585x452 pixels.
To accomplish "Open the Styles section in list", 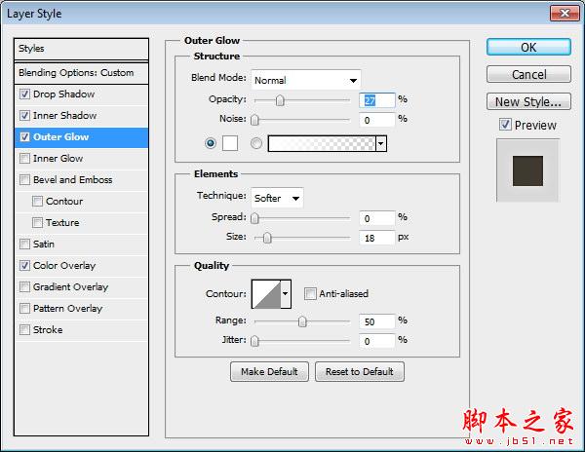I will pyautogui.click(x=81, y=49).
